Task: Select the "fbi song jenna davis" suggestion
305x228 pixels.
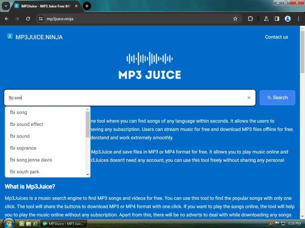Action: point(45,160)
